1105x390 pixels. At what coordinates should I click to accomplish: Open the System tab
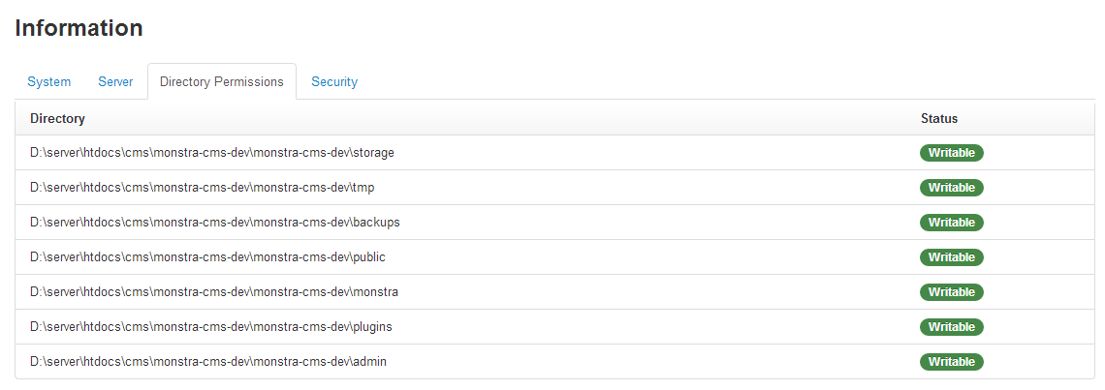[48, 82]
